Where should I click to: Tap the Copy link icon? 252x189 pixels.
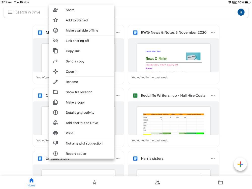[x=56, y=51]
